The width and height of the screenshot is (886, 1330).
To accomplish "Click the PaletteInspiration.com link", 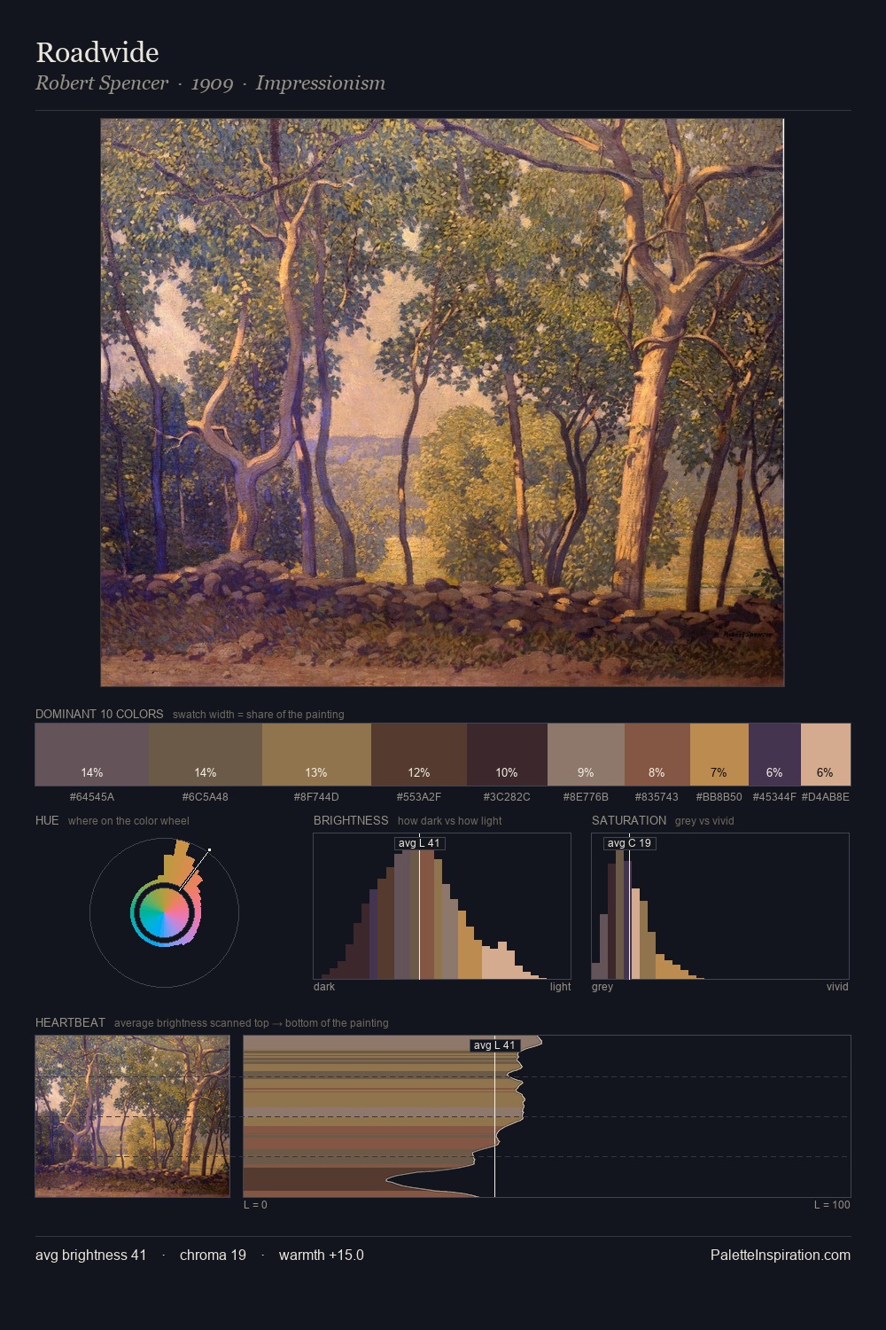I will pos(781,1255).
